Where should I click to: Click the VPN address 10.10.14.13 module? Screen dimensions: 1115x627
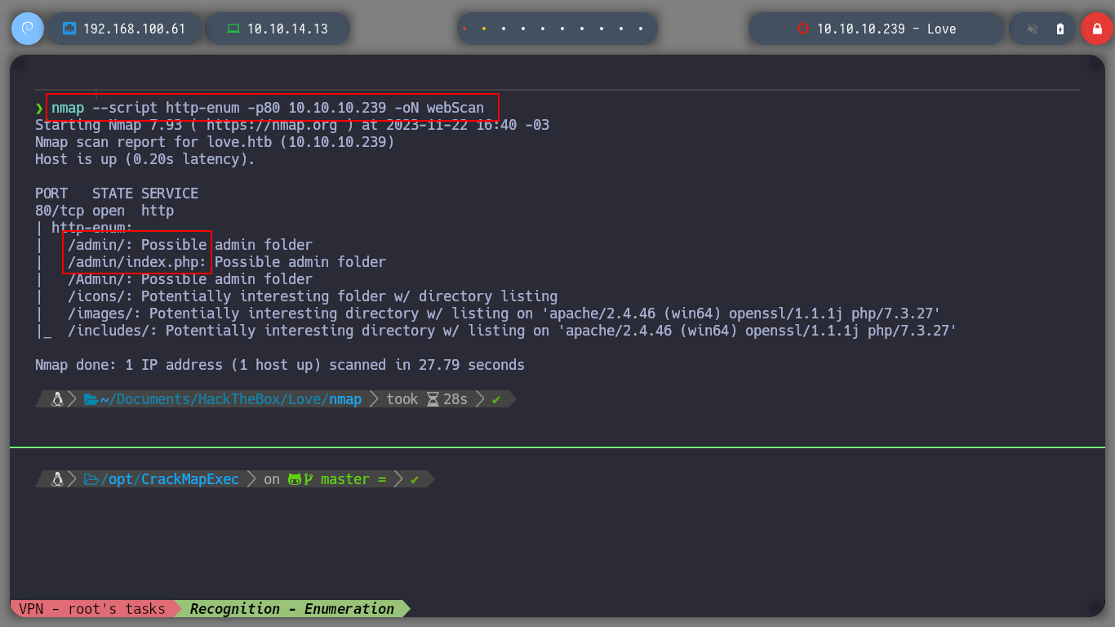click(278, 29)
